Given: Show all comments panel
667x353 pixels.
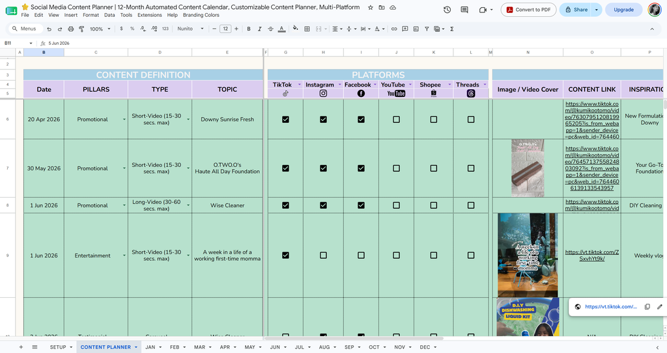Looking at the screenshot, I should pyautogui.click(x=464, y=10).
